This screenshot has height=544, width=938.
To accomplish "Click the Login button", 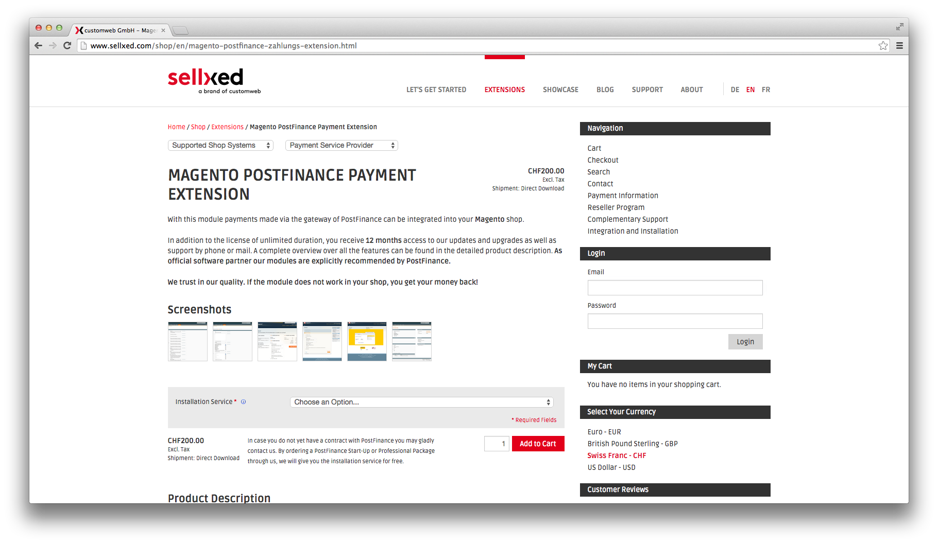I will (x=745, y=342).
